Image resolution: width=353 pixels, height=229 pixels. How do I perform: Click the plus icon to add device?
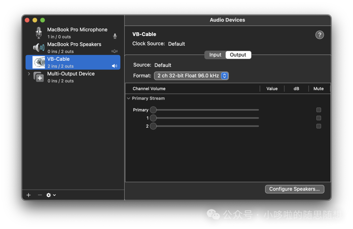[x=29, y=195]
